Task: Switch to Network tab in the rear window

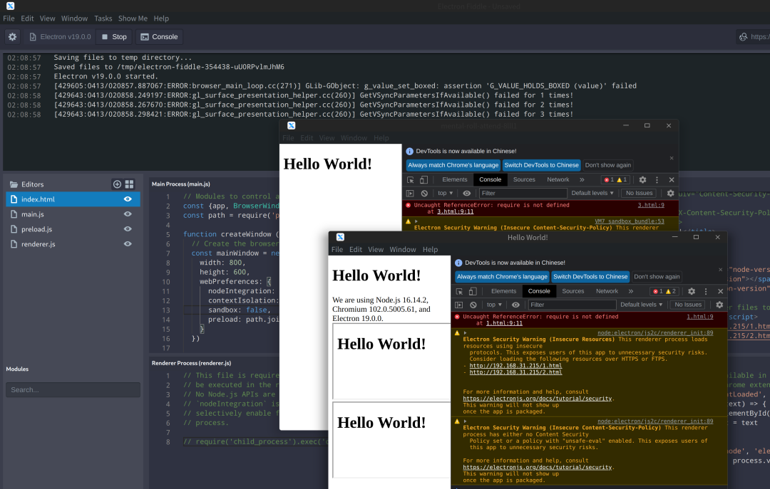Action: coord(558,180)
